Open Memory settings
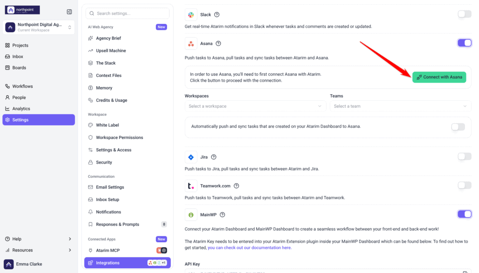The image size is (479, 273). point(127,88)
